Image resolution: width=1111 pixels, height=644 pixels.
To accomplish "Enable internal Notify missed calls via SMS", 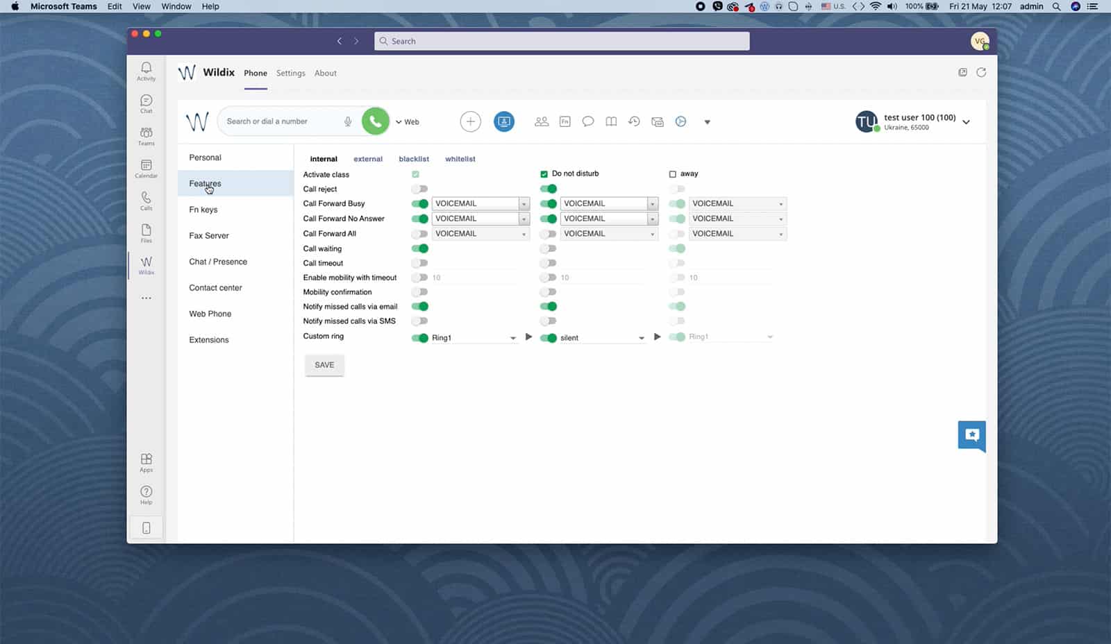I will [419, 321].
